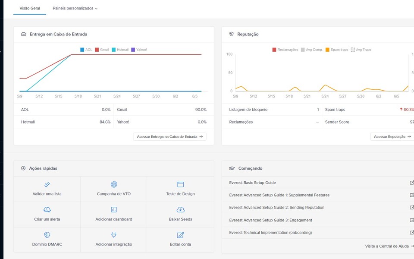This screenshot has height=259, width=414.
Task: Open Advanced Setup Guide 1: Supplemental Features
Action: point(279,195)
